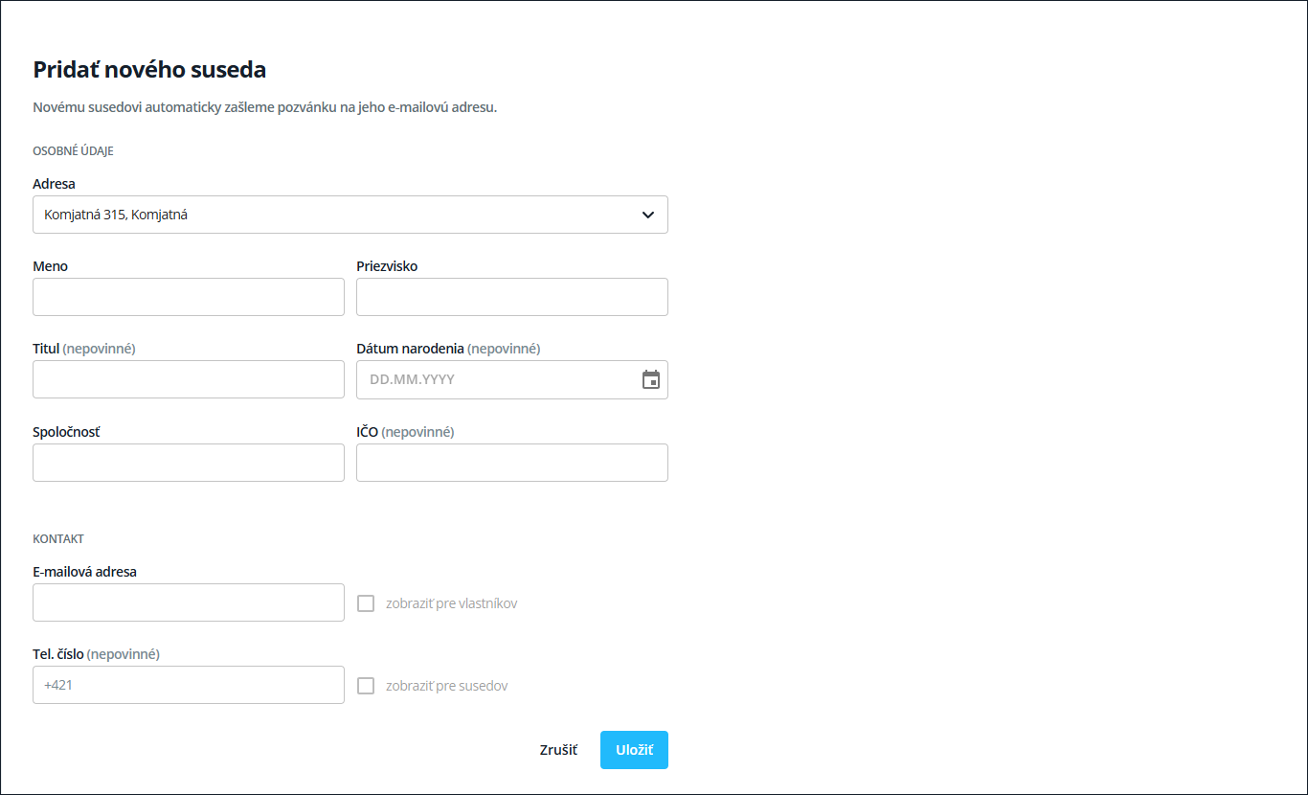
Task: Click the IČO optional input field
Action: tap(512, 463)
